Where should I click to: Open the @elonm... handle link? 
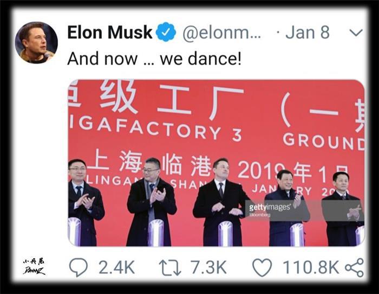pyautogui.click(x=221, y=33)
